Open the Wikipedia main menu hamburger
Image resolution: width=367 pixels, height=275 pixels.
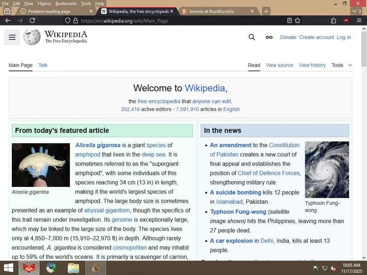pos(12,37)
